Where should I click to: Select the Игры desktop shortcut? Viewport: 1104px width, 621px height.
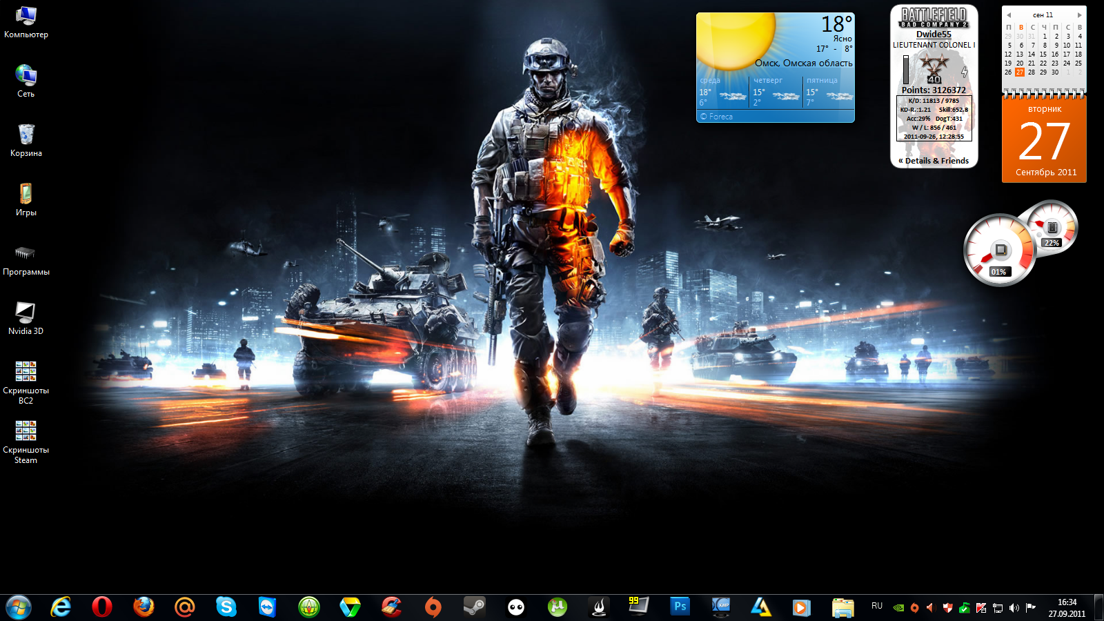tap(26, 200)
